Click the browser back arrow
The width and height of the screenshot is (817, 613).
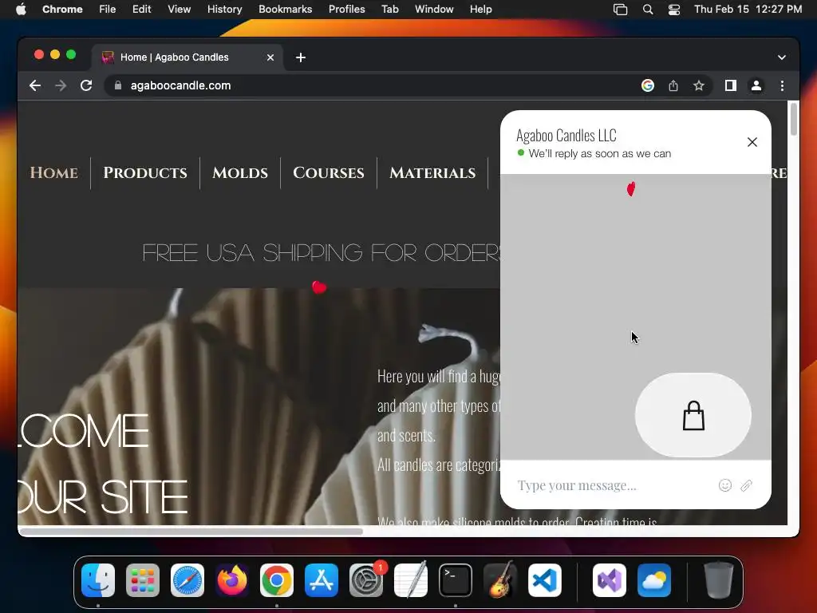coord(35,85)
